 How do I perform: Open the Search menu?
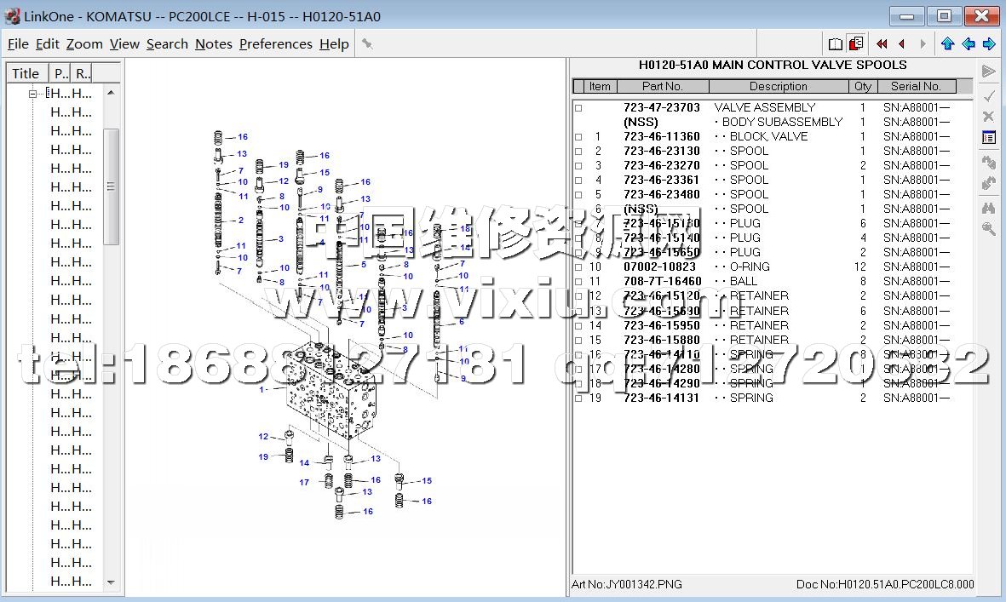(167, 44)
